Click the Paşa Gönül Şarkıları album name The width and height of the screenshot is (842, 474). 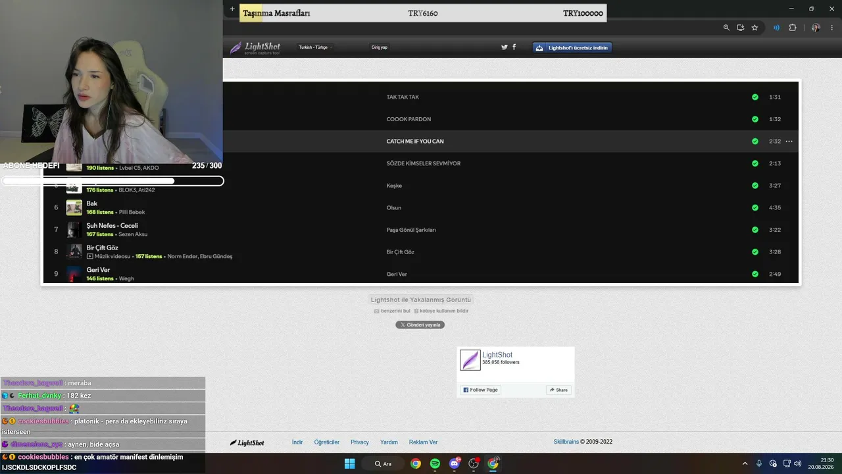click(411, 230)
